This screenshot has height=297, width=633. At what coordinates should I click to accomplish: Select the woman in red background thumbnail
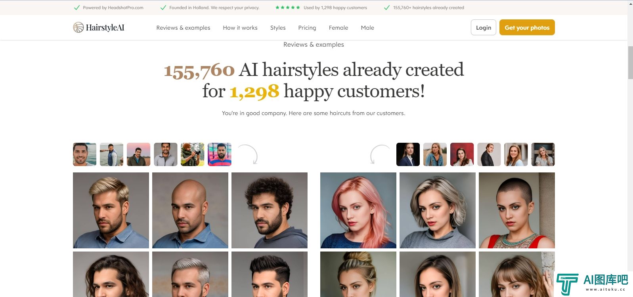pos(462,154)
